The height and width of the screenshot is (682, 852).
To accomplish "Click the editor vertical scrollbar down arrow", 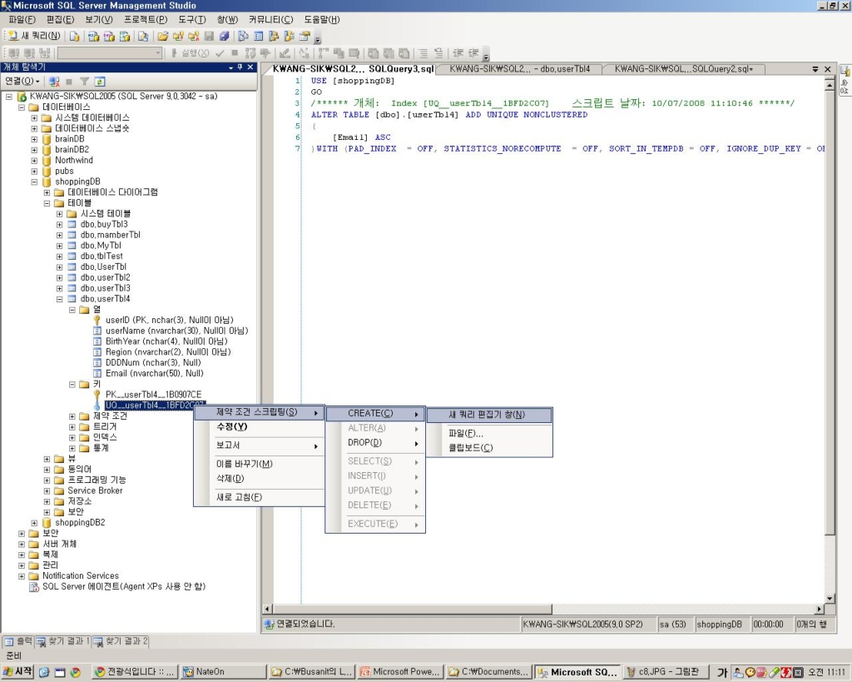I will (830, 598).
